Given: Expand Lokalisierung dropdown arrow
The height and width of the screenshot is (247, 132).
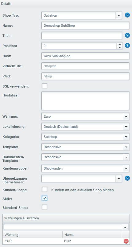Looking at the screenshot, I should [126, 127].
